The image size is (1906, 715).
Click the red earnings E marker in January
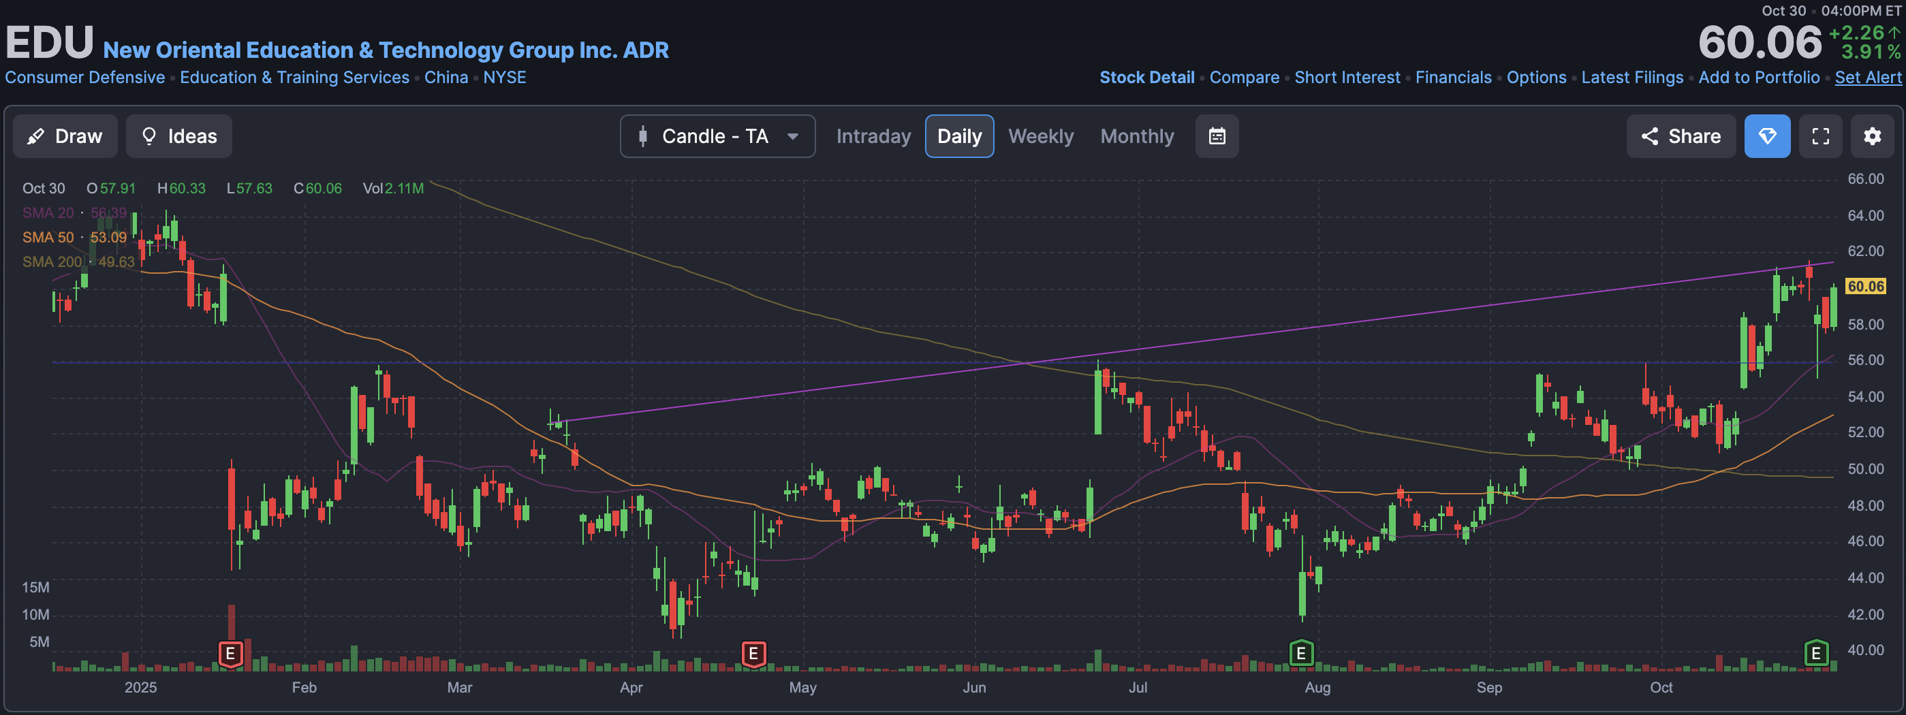[x=231, y=654]
